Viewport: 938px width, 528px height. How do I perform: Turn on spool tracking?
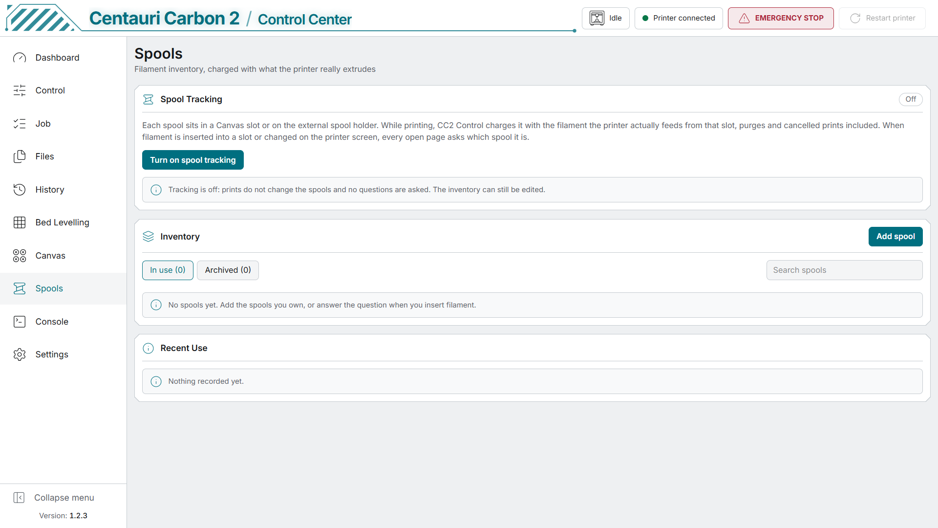click(x=193, y=160)
